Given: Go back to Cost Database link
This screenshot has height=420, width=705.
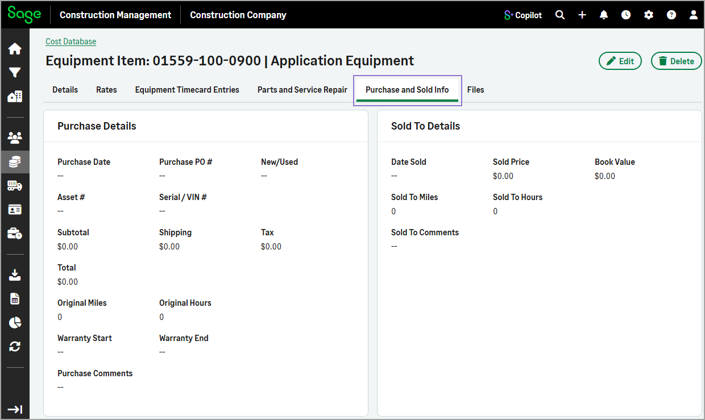Looking at the screenshot, I should coord(71,41).
